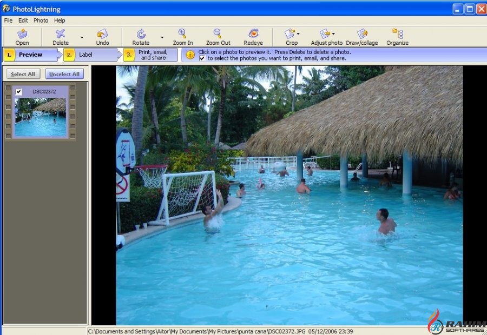This screenshot has width=487, height=335.
Task: Expand the Delete dropdown arrow
Action: click(x=82, y=37)
